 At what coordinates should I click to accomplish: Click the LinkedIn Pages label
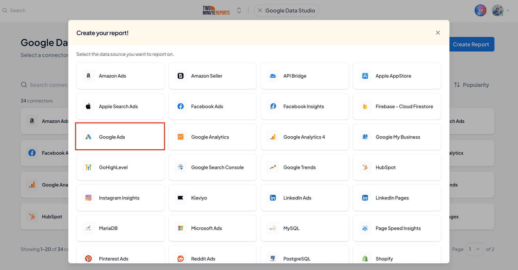coord(392,198)
